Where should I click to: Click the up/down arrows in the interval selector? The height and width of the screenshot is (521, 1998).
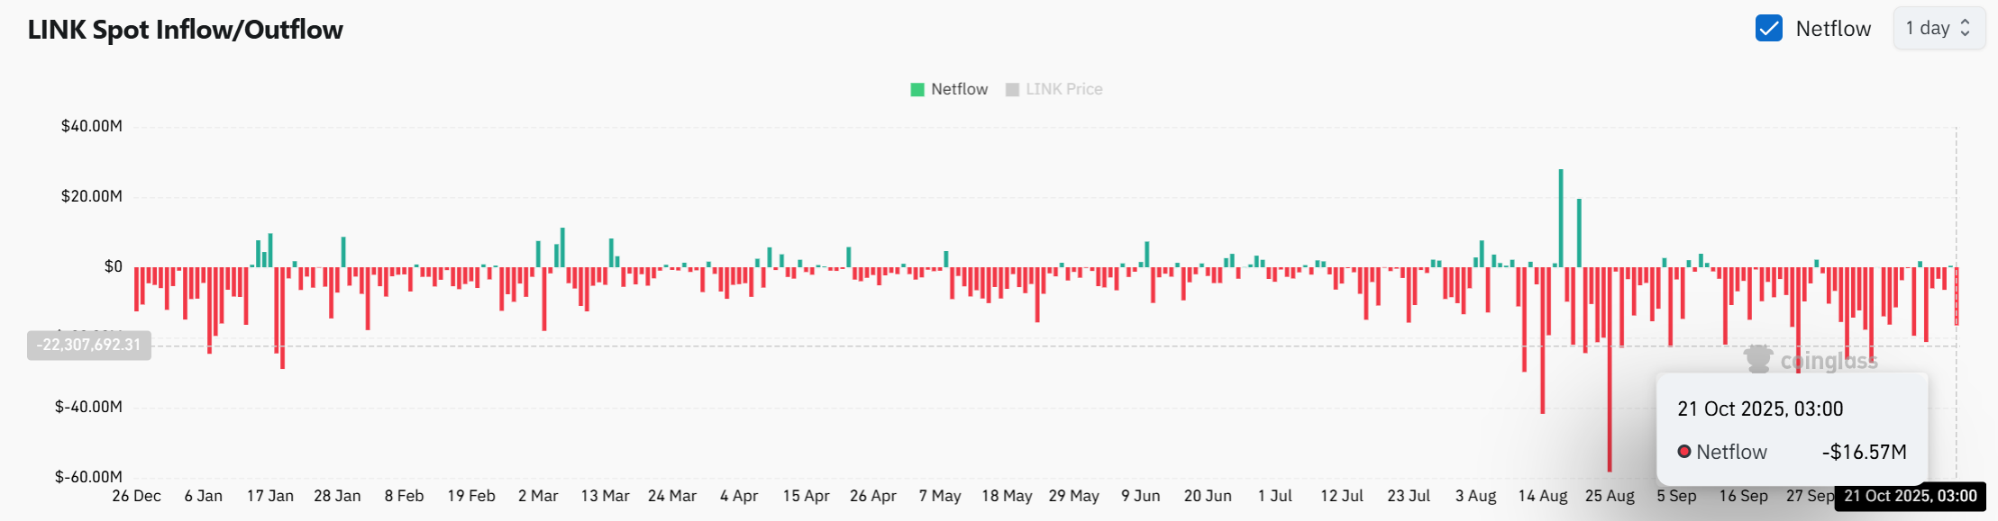(1966, 29)
